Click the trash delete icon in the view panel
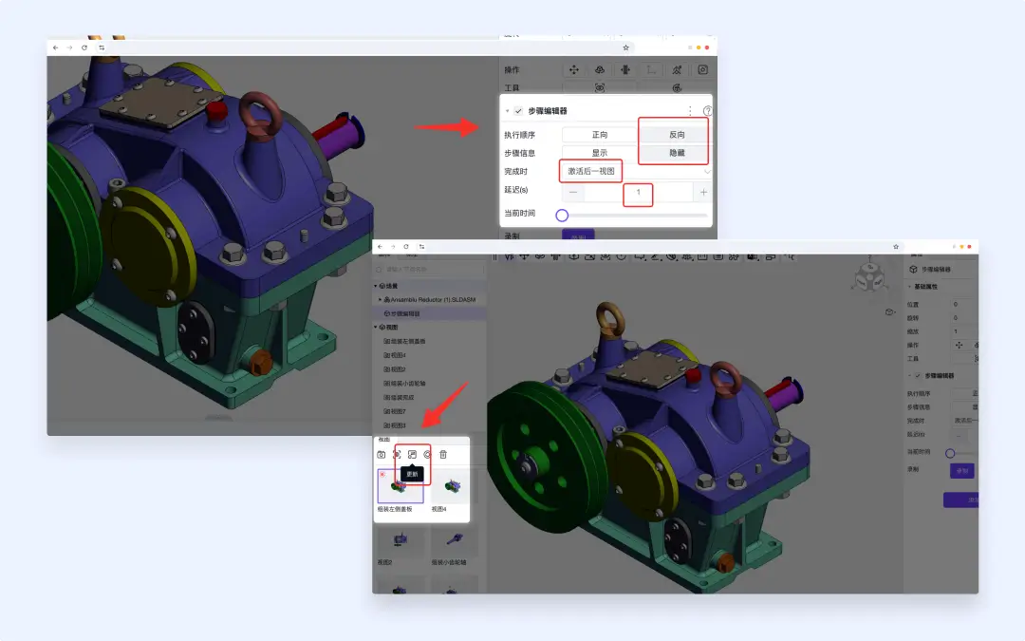Viewport: 1025px width, 641px height. (x=443, y=455)
